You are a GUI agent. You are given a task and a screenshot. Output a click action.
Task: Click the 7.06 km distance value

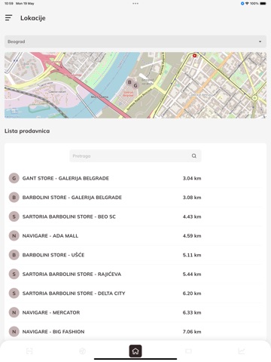coord(192,332)
